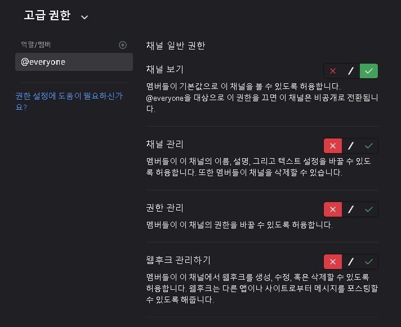Allow 권한 관리 with the green checkmark
Image resolution: width=401 pixels, height=327 pixels.
click(x=369, y=209)
